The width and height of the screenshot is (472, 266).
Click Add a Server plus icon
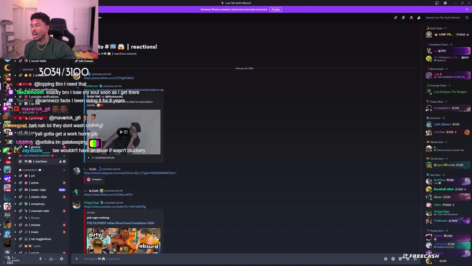point(7,253)
